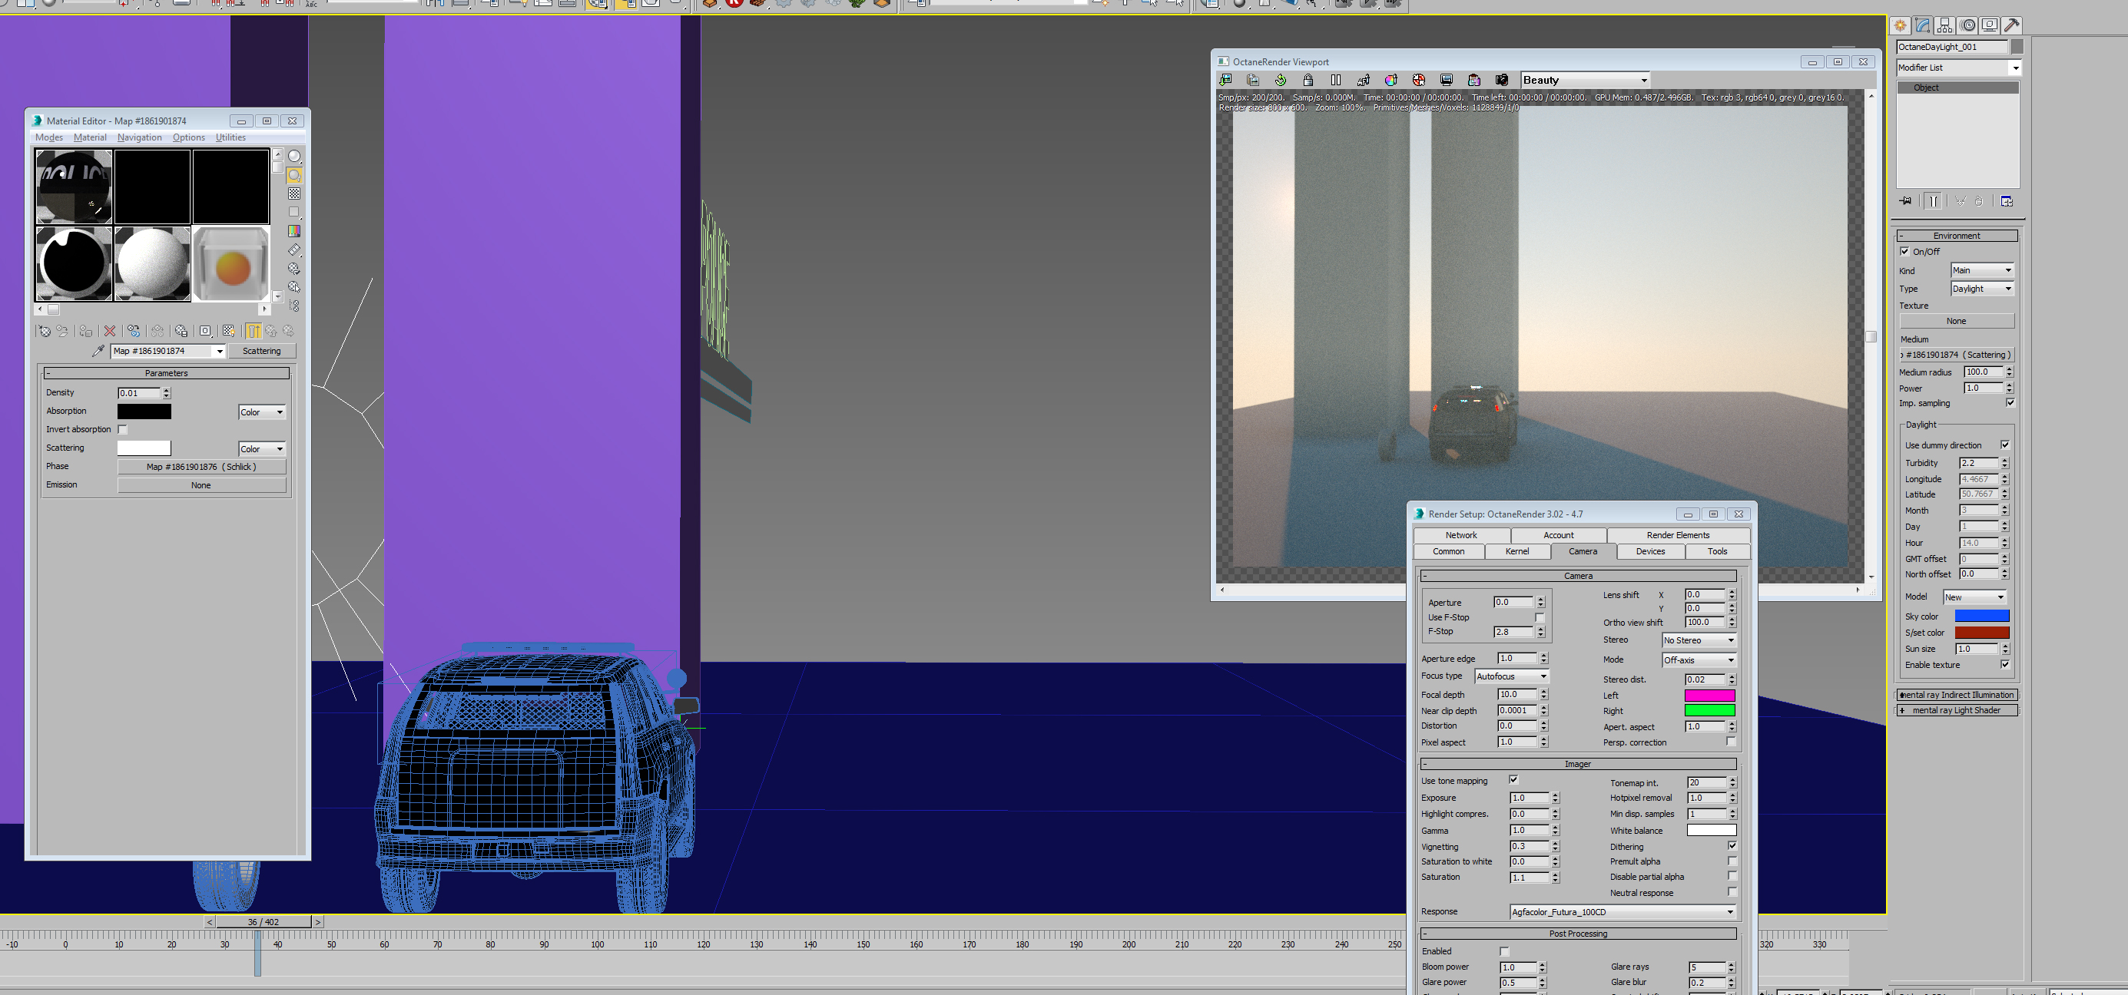Click the blue Sky color swatch
This screenshot has width=2128, height=995.
point(1981,616)
